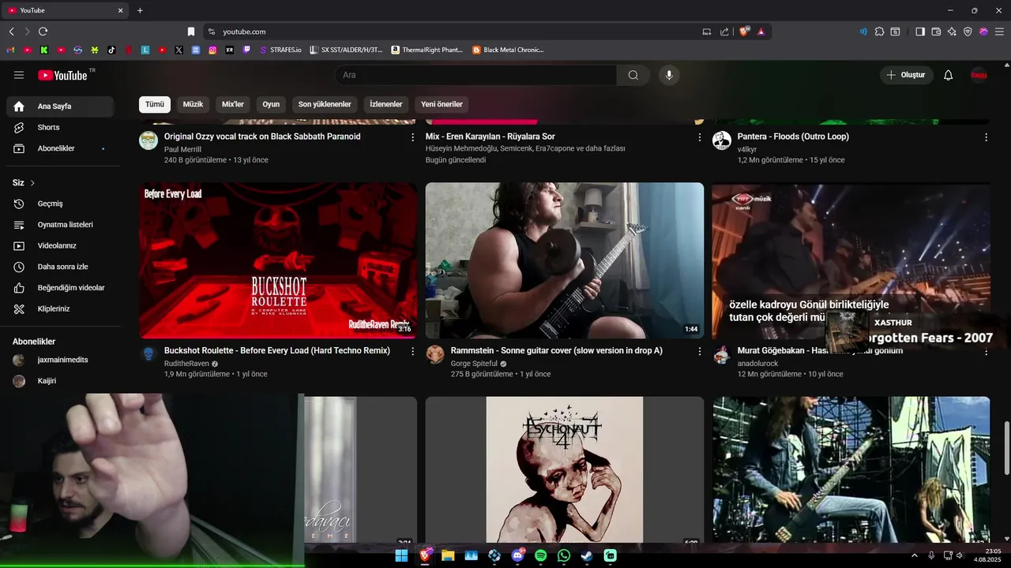Select the Yeni öneriler filter chip
The width and height of the screenshot is (1011, 568).
pos(442,104)
